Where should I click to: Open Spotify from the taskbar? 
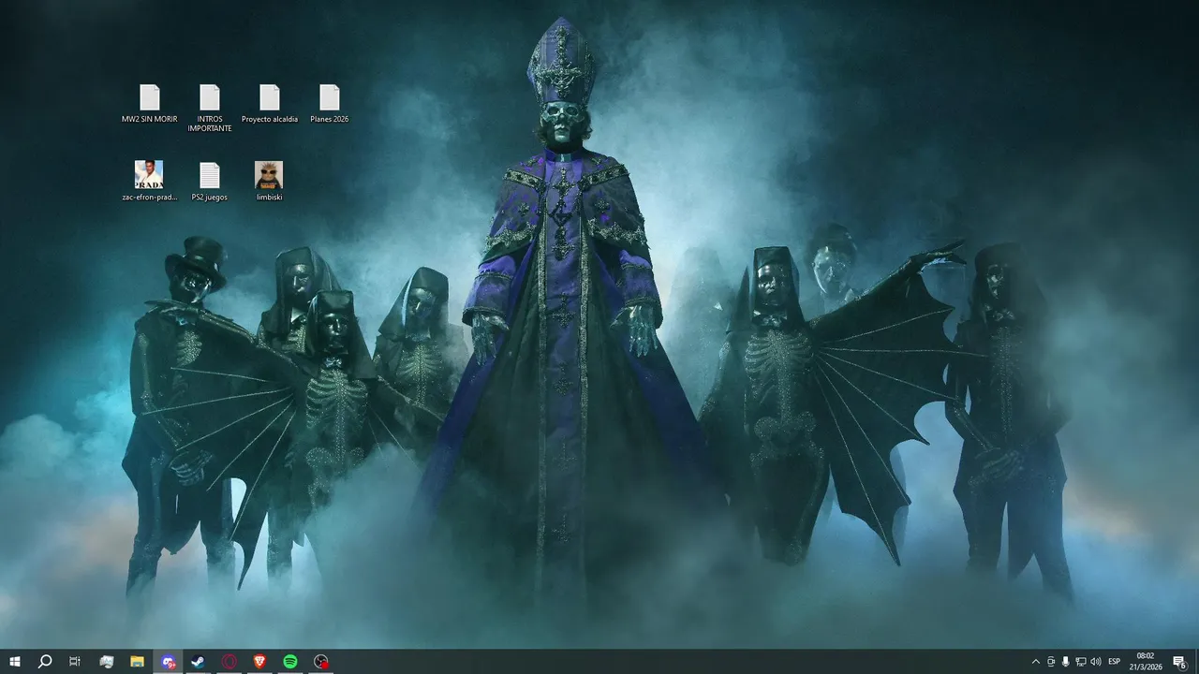click(x=290, y=662)
